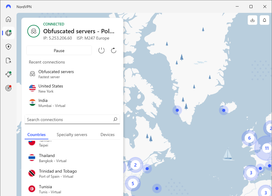This screenshot has width=272, height=196.
Task: Click the reconnect refresh icon
Action: click(113, 51)
